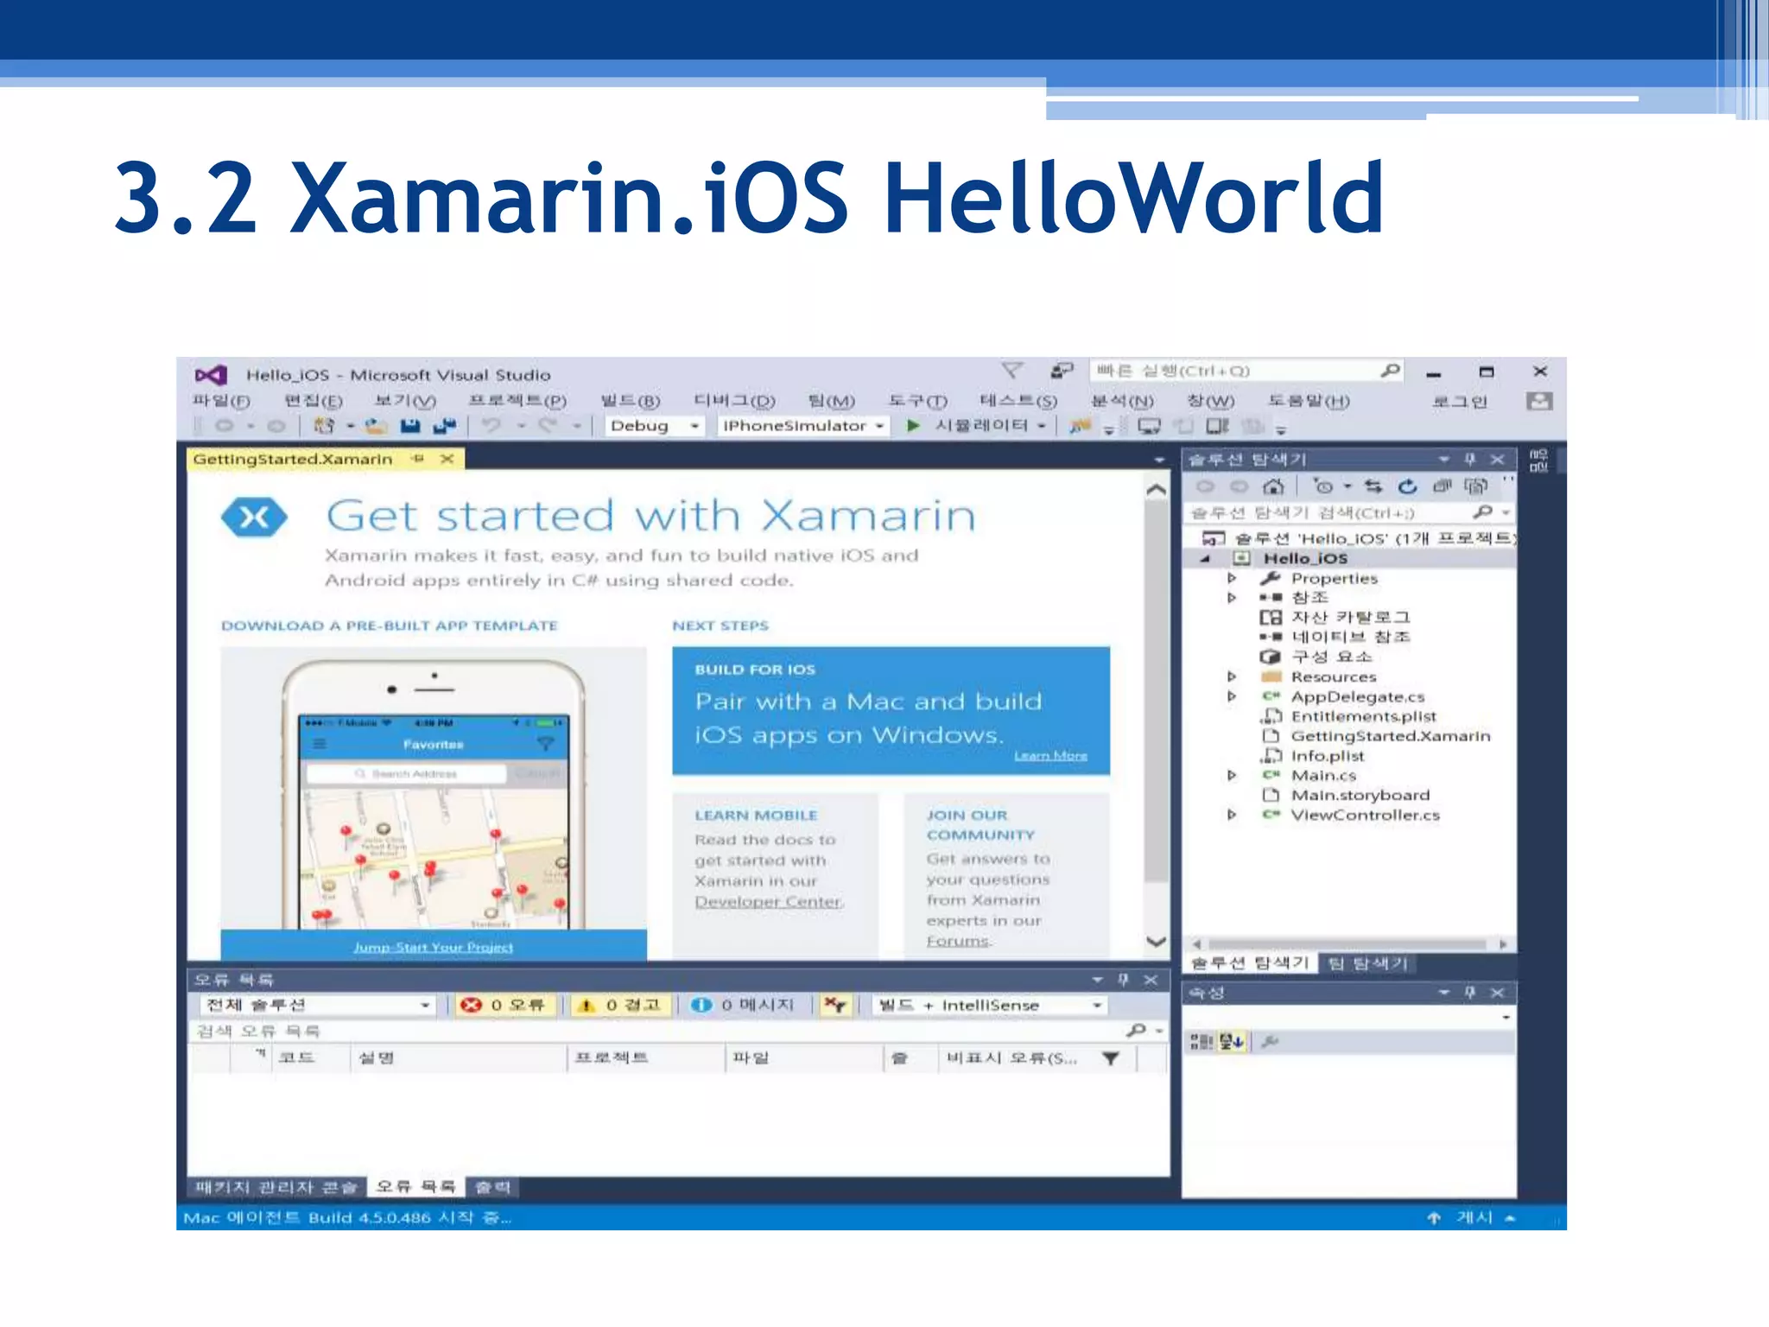The height and width of the screenshot is (1327, 1769).
Task: Click the filter funnel in the error list header
Action: [x=1111, y=1058]
